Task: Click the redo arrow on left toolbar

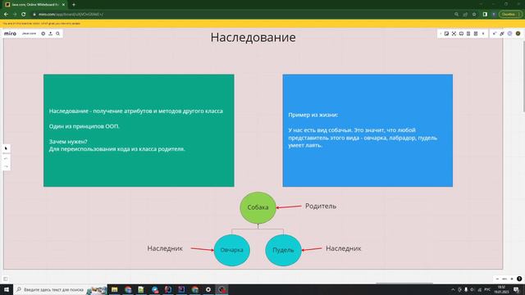Action: (6, 166)
